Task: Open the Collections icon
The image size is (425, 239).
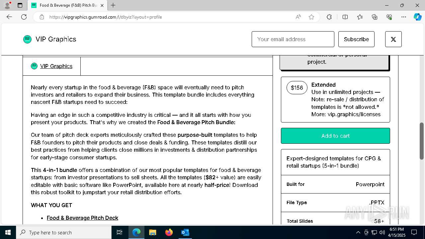Action: coord(375,17)
